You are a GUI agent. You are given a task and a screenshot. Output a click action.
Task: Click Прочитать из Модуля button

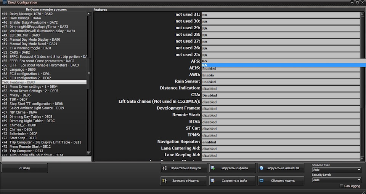click(184, 168)
